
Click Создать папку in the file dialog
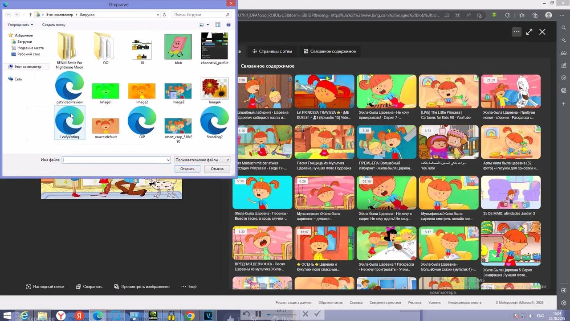coord(54,25)
